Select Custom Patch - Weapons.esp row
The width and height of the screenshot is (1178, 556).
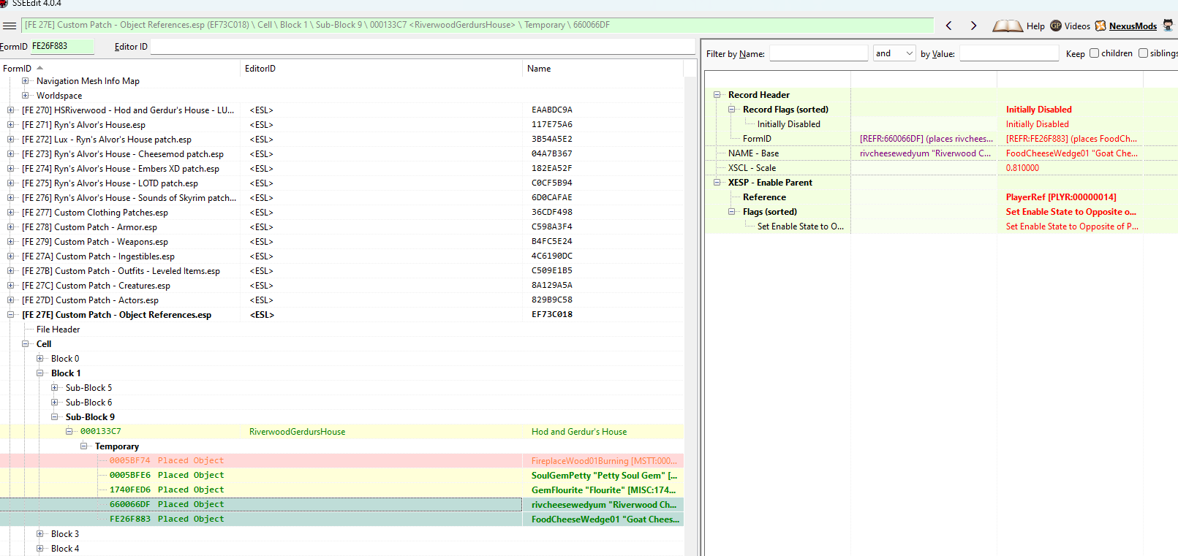tap(341, 242)
